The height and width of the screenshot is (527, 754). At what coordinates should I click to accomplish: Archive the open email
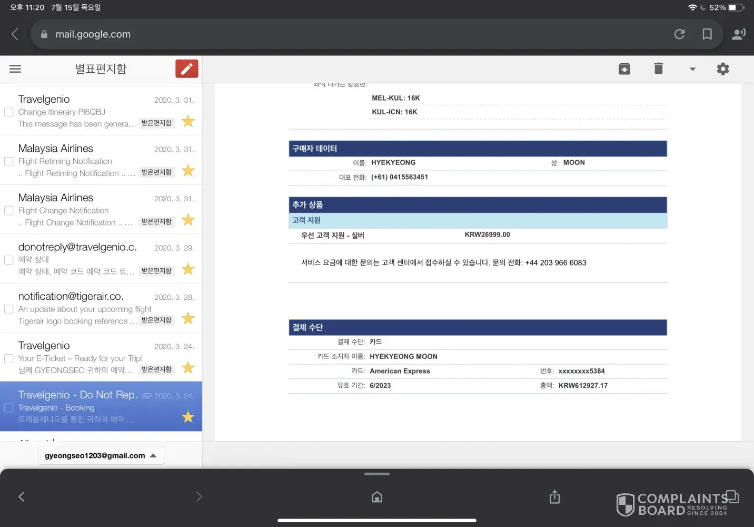tap(624, 69)
